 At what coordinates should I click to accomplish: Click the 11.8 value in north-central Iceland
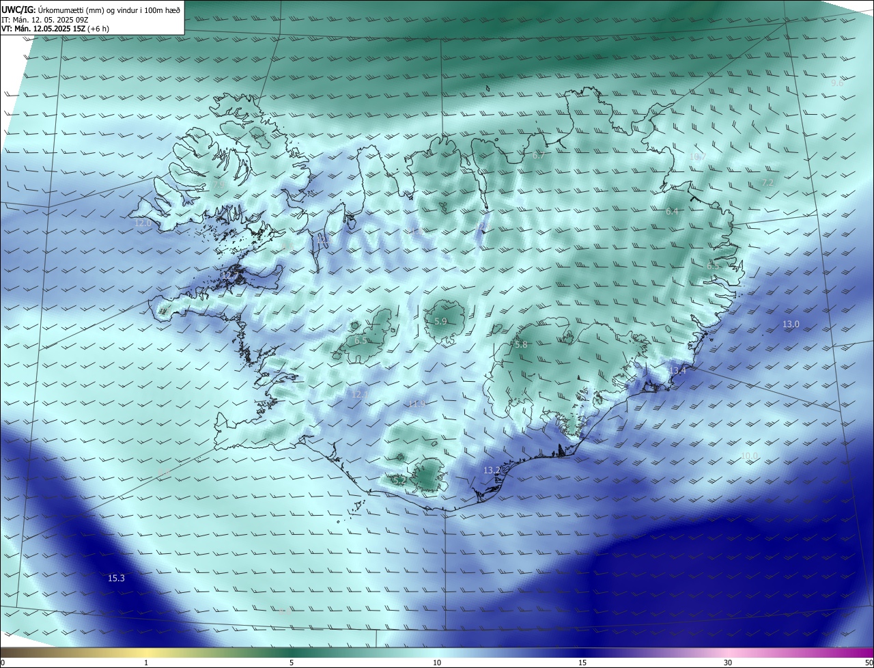tap(417, 232)
